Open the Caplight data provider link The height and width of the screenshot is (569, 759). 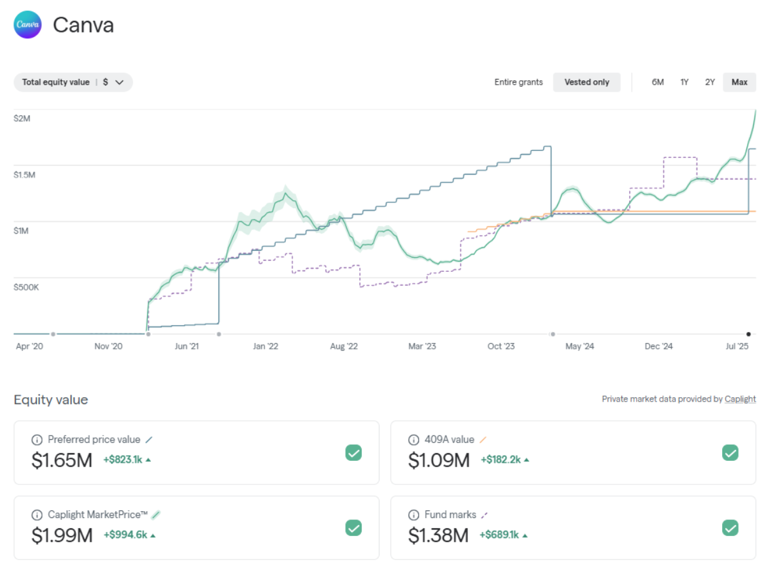[740, 399]
